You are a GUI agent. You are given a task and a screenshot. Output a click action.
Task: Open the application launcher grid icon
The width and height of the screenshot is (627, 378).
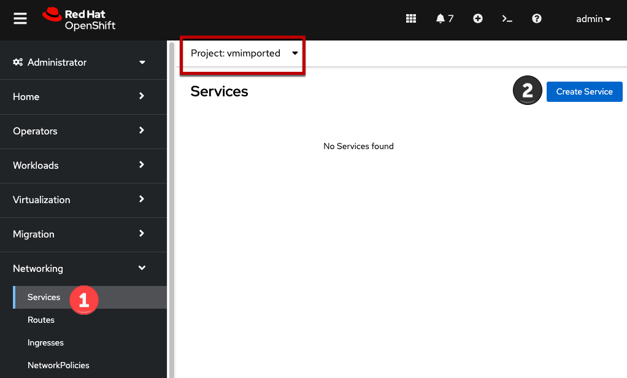tap(410, 18)
